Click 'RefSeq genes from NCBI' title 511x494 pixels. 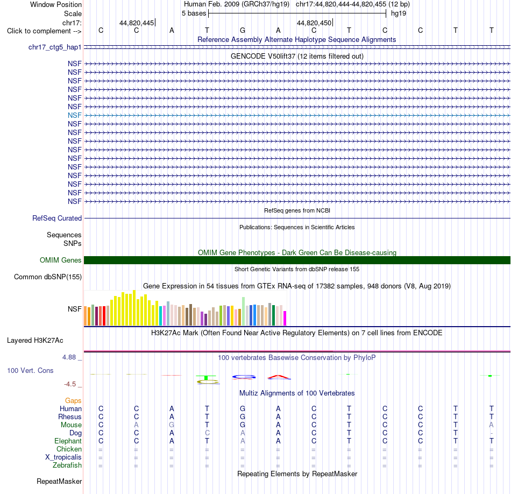click(x=297, y=210)
